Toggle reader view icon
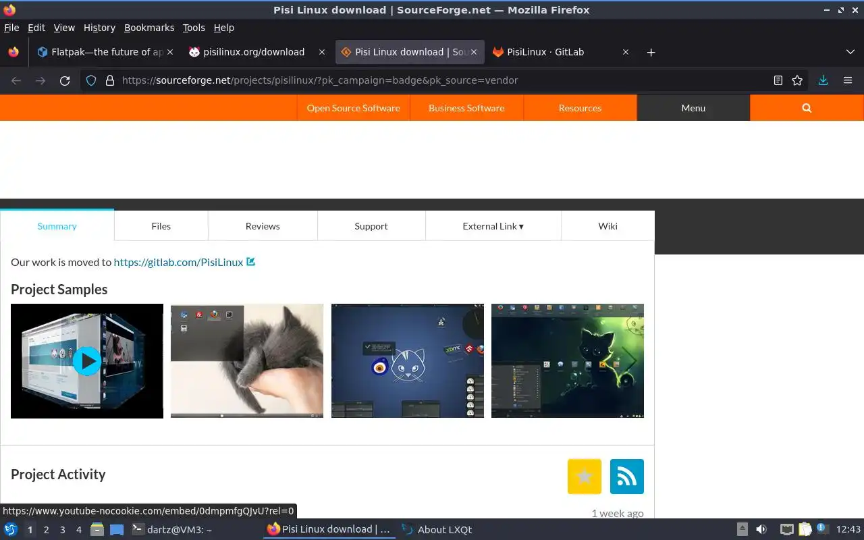 [778, 80]
